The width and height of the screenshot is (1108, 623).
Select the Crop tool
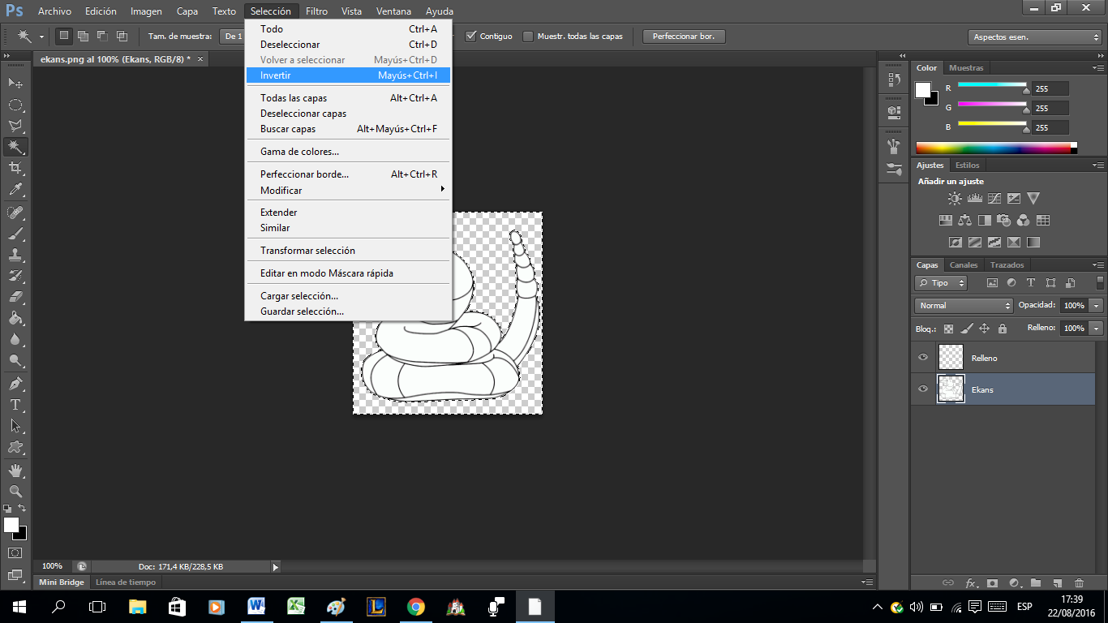click(15, 168)
